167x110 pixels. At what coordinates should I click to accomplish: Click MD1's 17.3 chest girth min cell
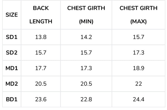86,68
